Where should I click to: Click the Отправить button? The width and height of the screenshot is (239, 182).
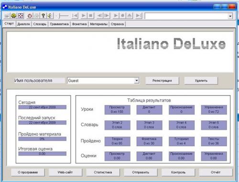point(141,172)
